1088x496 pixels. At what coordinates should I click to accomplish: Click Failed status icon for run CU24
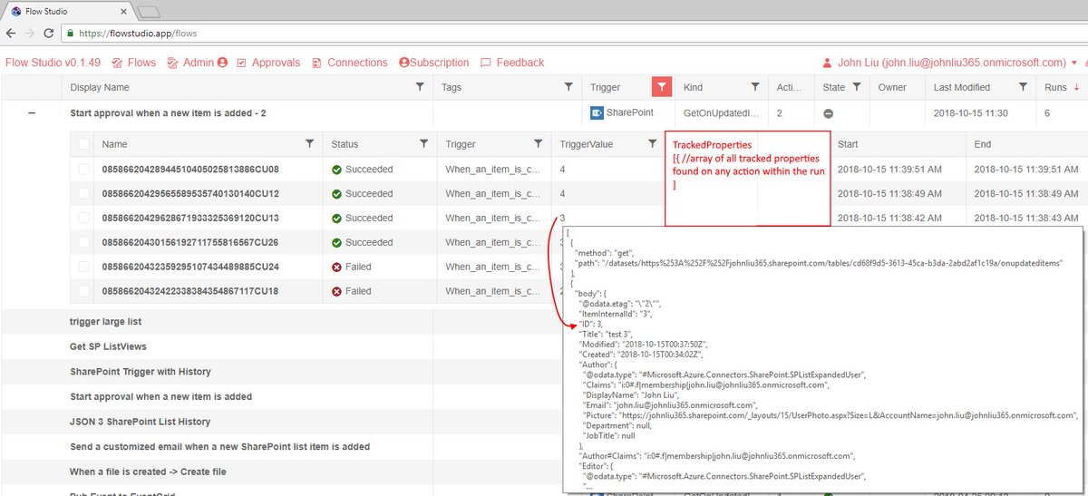(336, 267)
